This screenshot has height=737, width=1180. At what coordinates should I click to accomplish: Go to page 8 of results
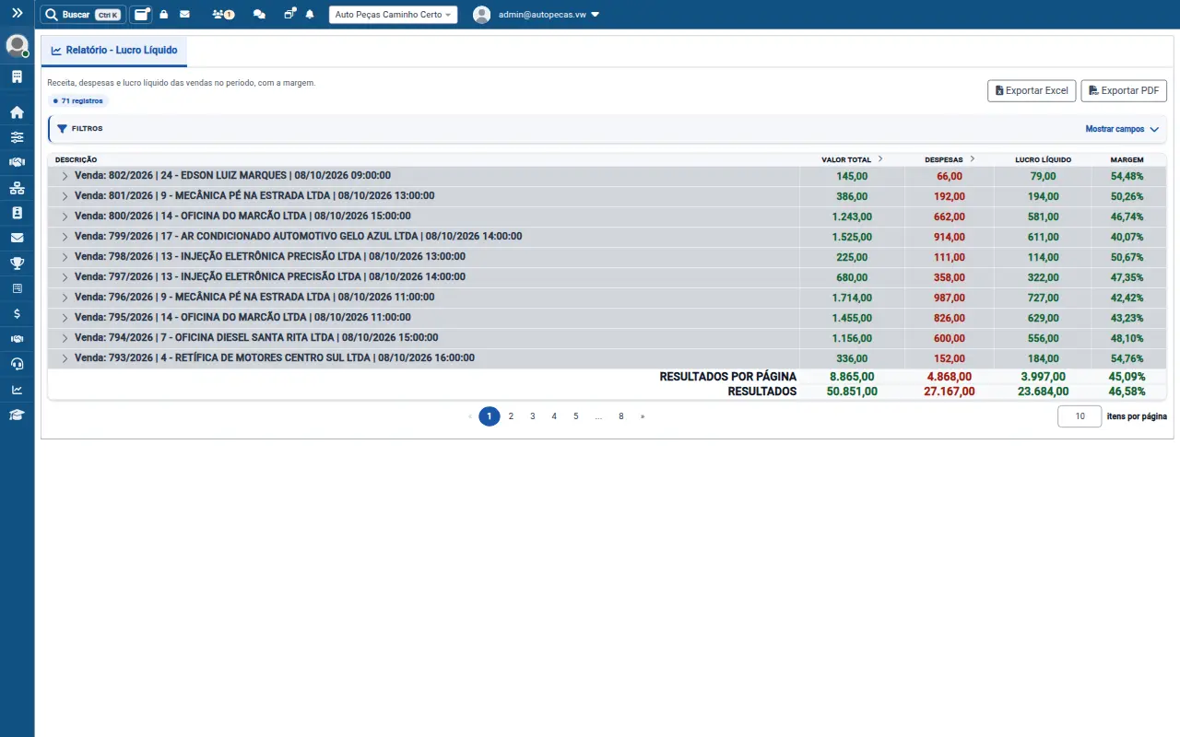pos(621,416)
